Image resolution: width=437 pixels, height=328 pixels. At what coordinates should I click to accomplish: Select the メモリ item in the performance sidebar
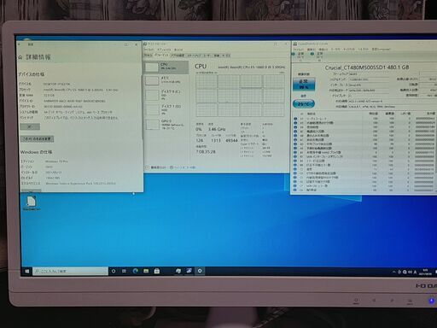166,80
